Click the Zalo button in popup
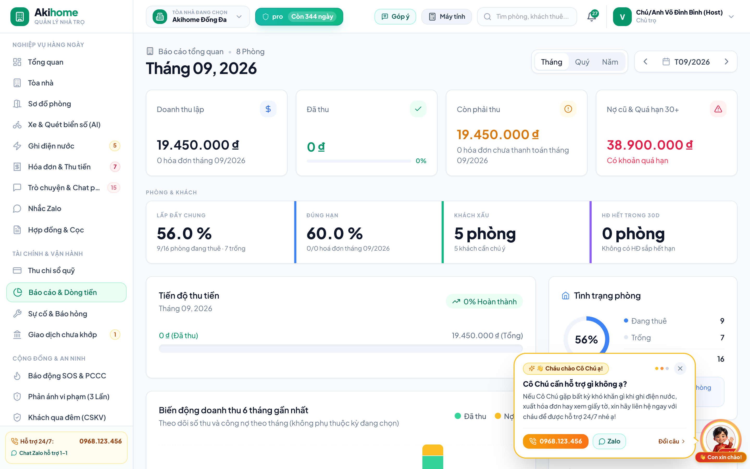The width and height of the screenshot is (750, 469). pyautogui.click(x=609, y=441)
